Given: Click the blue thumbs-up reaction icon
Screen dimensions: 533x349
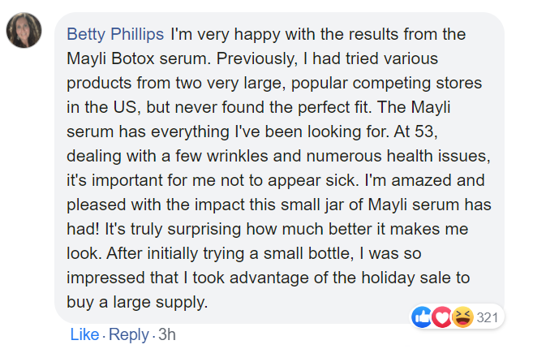Looking at the screenshot, I should coord(423,317).
